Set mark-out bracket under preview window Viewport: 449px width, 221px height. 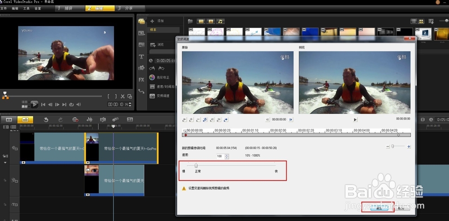(x=116, y=96)
